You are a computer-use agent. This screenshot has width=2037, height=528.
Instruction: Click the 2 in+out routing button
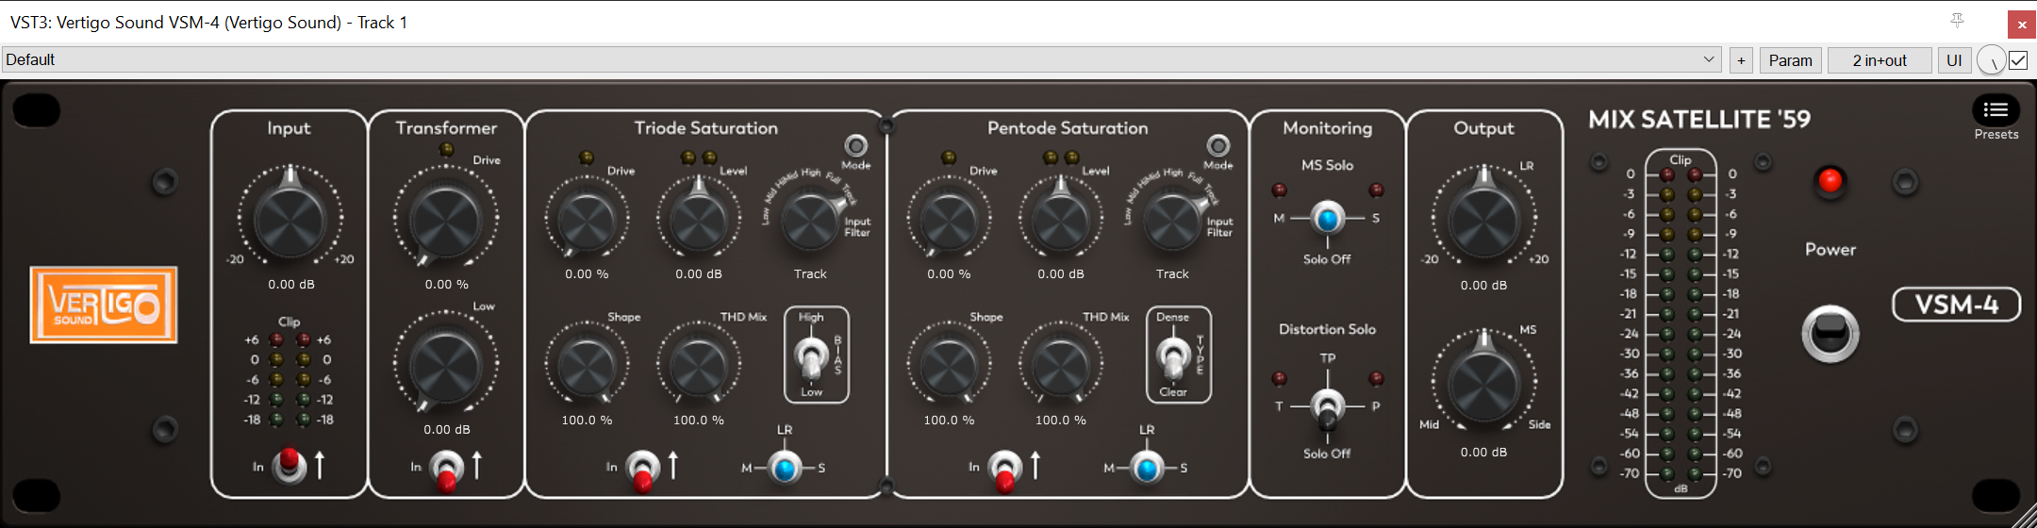pyautogui.click(x=1880, y=60)
